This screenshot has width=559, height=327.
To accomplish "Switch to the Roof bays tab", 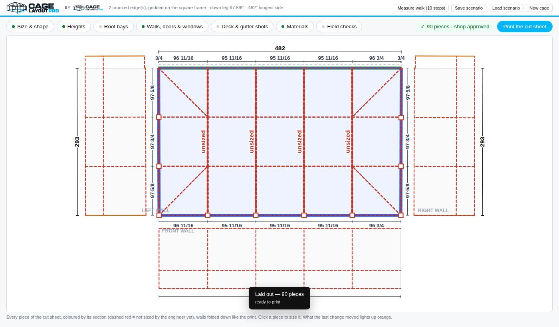I will coord(114,26).
